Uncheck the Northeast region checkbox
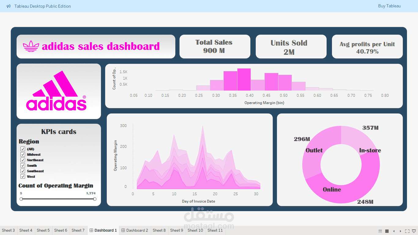Viewport: 418px width, 235px height. (x=23, y=160)
